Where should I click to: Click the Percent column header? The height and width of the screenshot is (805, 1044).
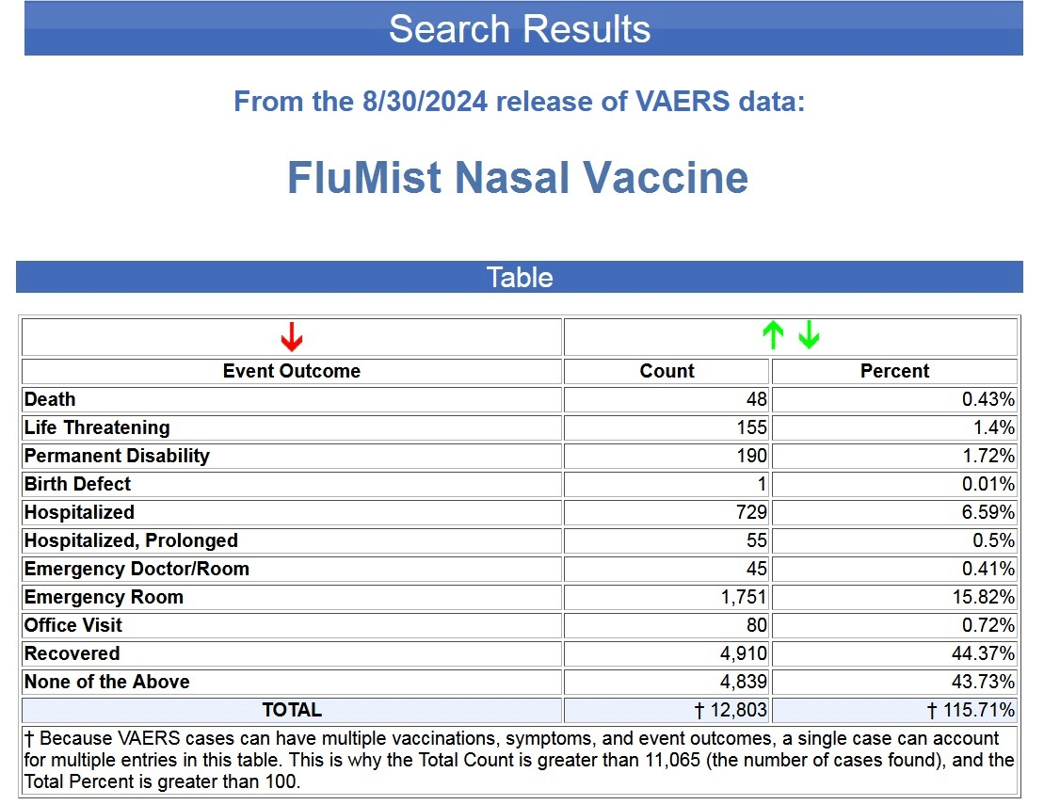coord(894,371)
